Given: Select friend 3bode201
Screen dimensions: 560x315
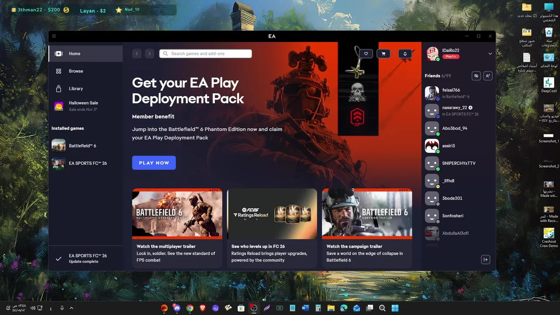Looking at the screenshot, I should pos(458,198).
